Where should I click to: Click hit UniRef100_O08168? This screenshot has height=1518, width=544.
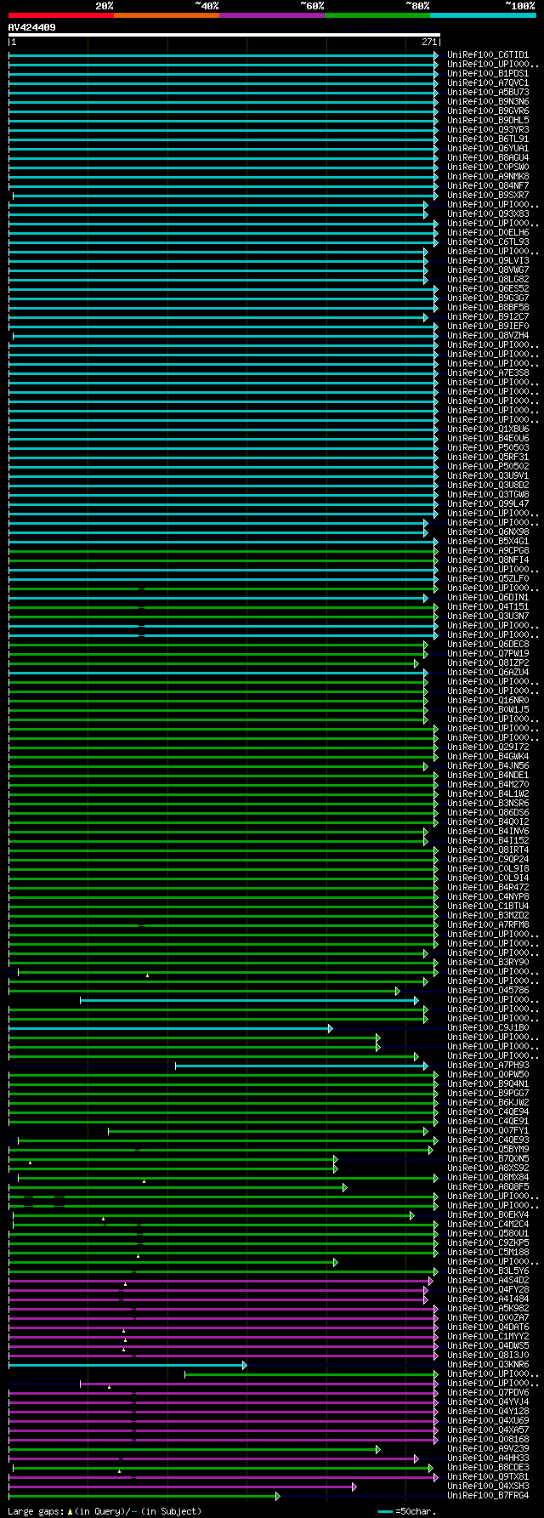pyautogui.click(x=488, y=1440)
